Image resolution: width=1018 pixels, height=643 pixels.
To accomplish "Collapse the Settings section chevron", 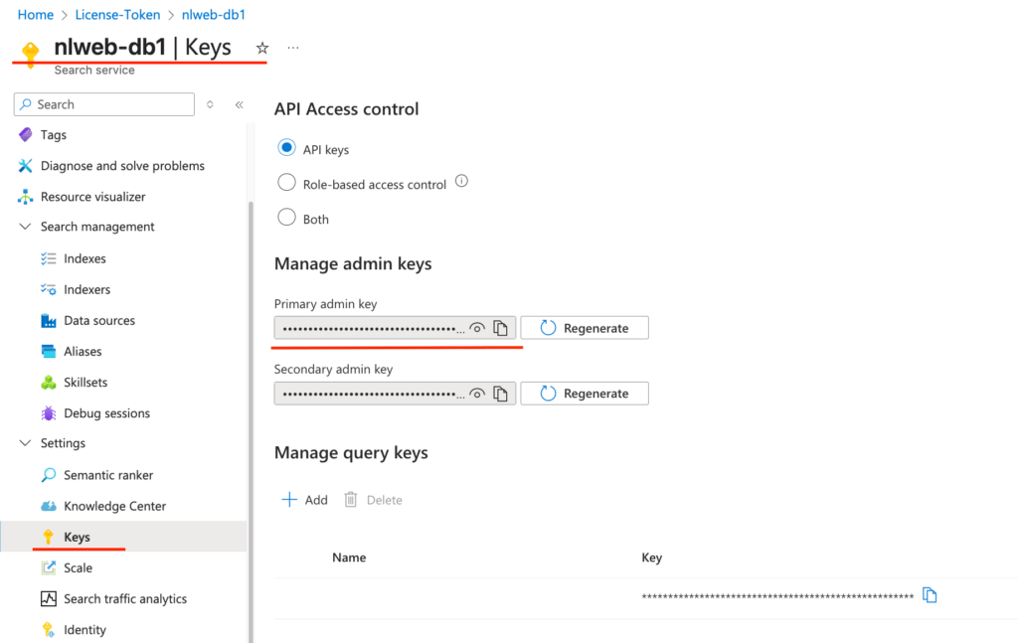I will click(x=25, y=443).
